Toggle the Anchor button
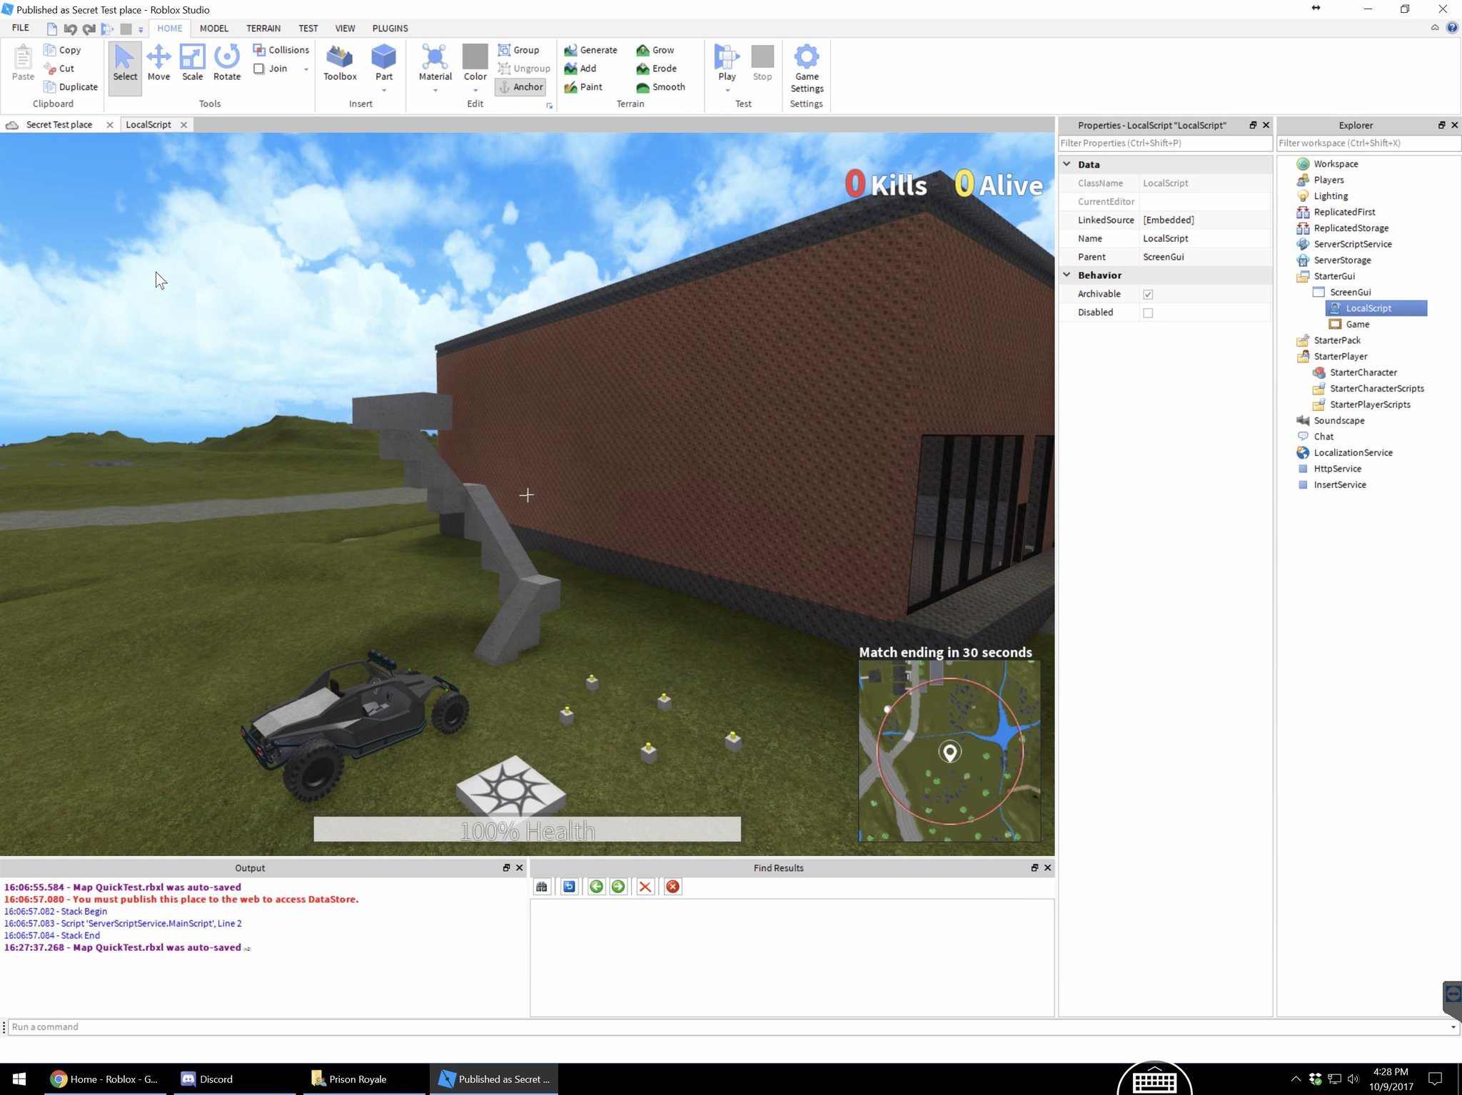 click(521, 87)
